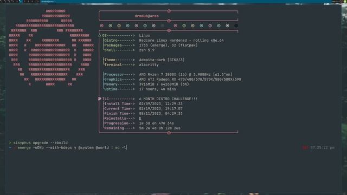The width and height of the screenshot is (347, 195).
Task: Click the 'Progression' label
Action: click(x=116, y=123)
